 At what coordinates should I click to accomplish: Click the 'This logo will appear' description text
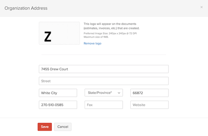[x=111, y=26]
